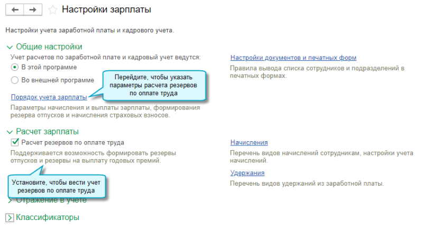
Task: Toggle 'Расчет резервов по оплате труда' checkbox
Action: (x=15, y=142)
